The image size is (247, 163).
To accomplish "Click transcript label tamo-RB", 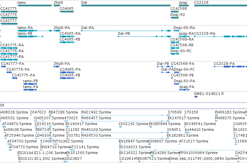I will click(25, 34).
